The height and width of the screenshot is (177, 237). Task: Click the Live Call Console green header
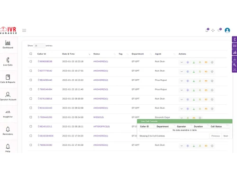coord(184,121)
